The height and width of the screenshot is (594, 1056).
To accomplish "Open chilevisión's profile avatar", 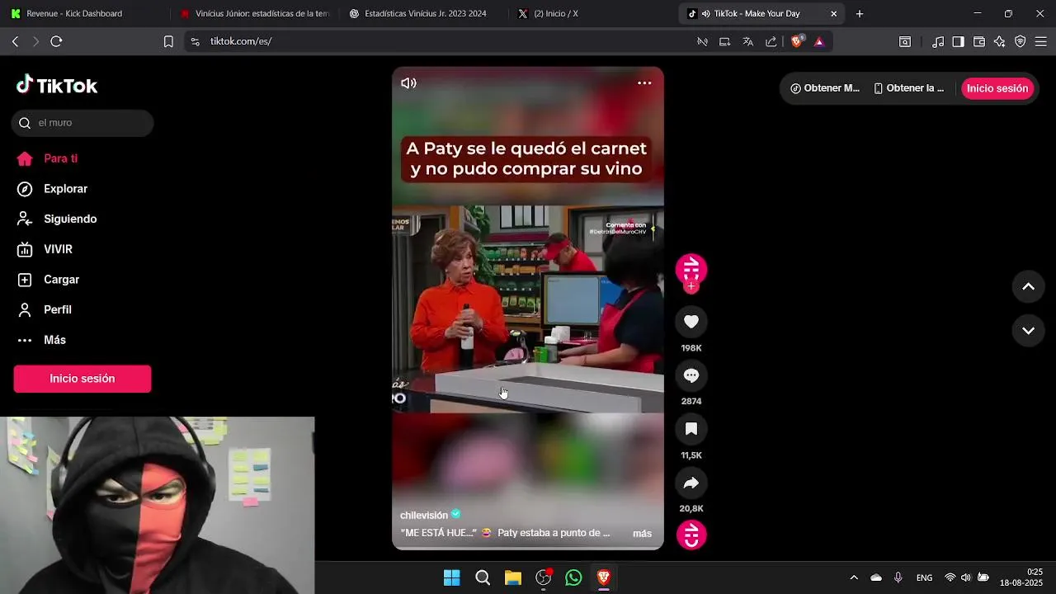I will (x=691, y=268).
